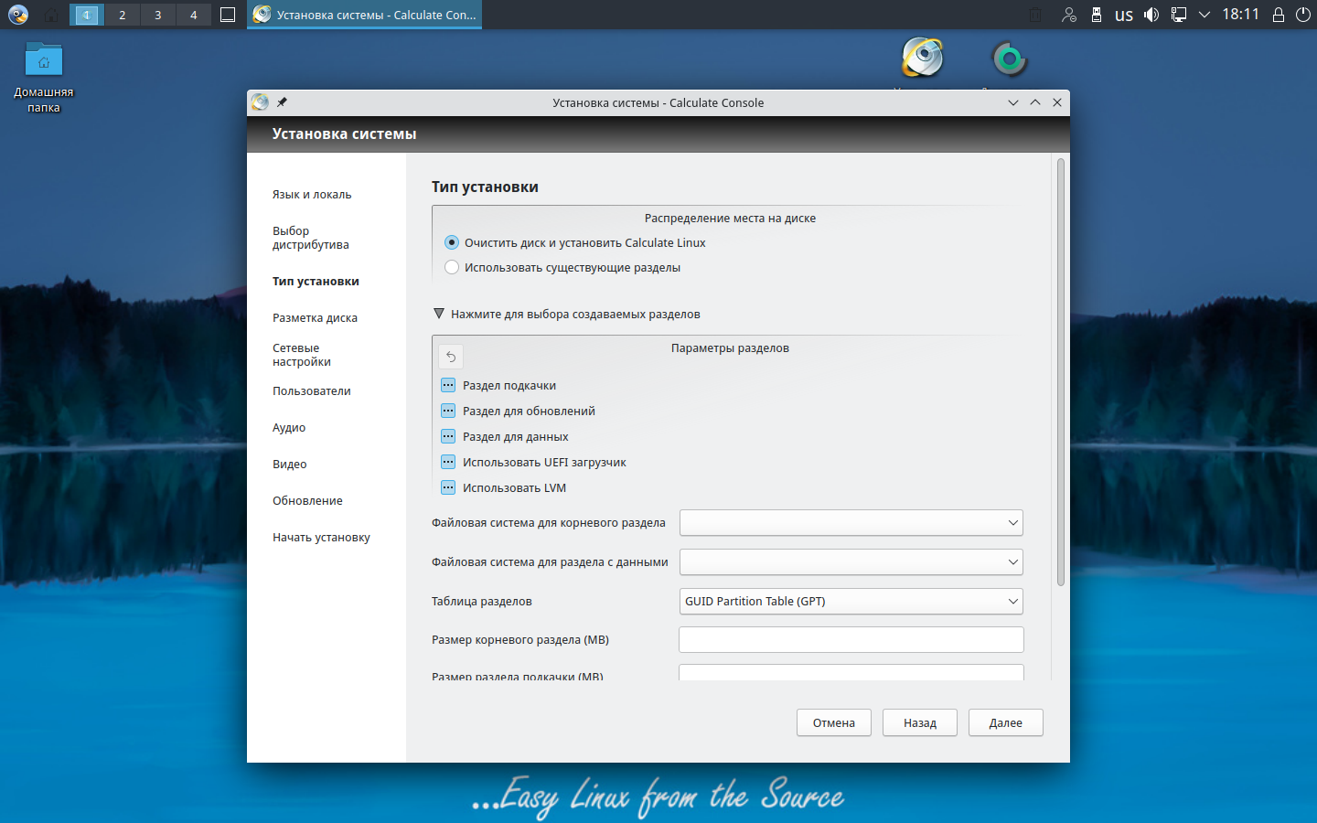Open the Домашняя папка desktop folder
This screenshot has width=1317, height=823.
coord(43,77)
